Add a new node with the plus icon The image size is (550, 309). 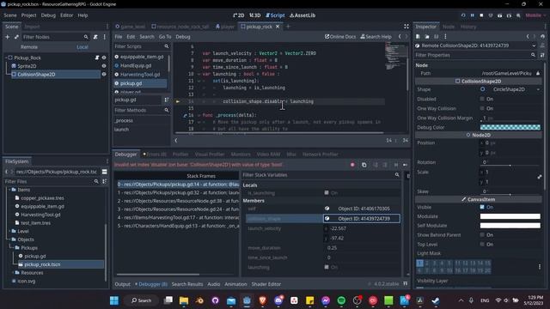pos(8,37)
